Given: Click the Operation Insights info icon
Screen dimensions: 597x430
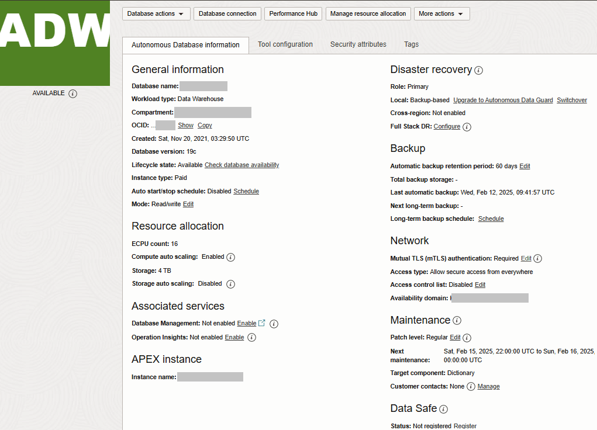Looking at the screenshot, I should (x=251, y=337).
